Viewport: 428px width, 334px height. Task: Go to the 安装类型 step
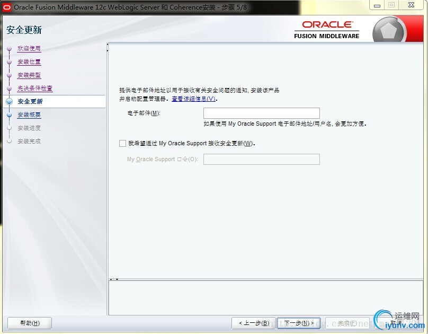click(x=29, y=75)
